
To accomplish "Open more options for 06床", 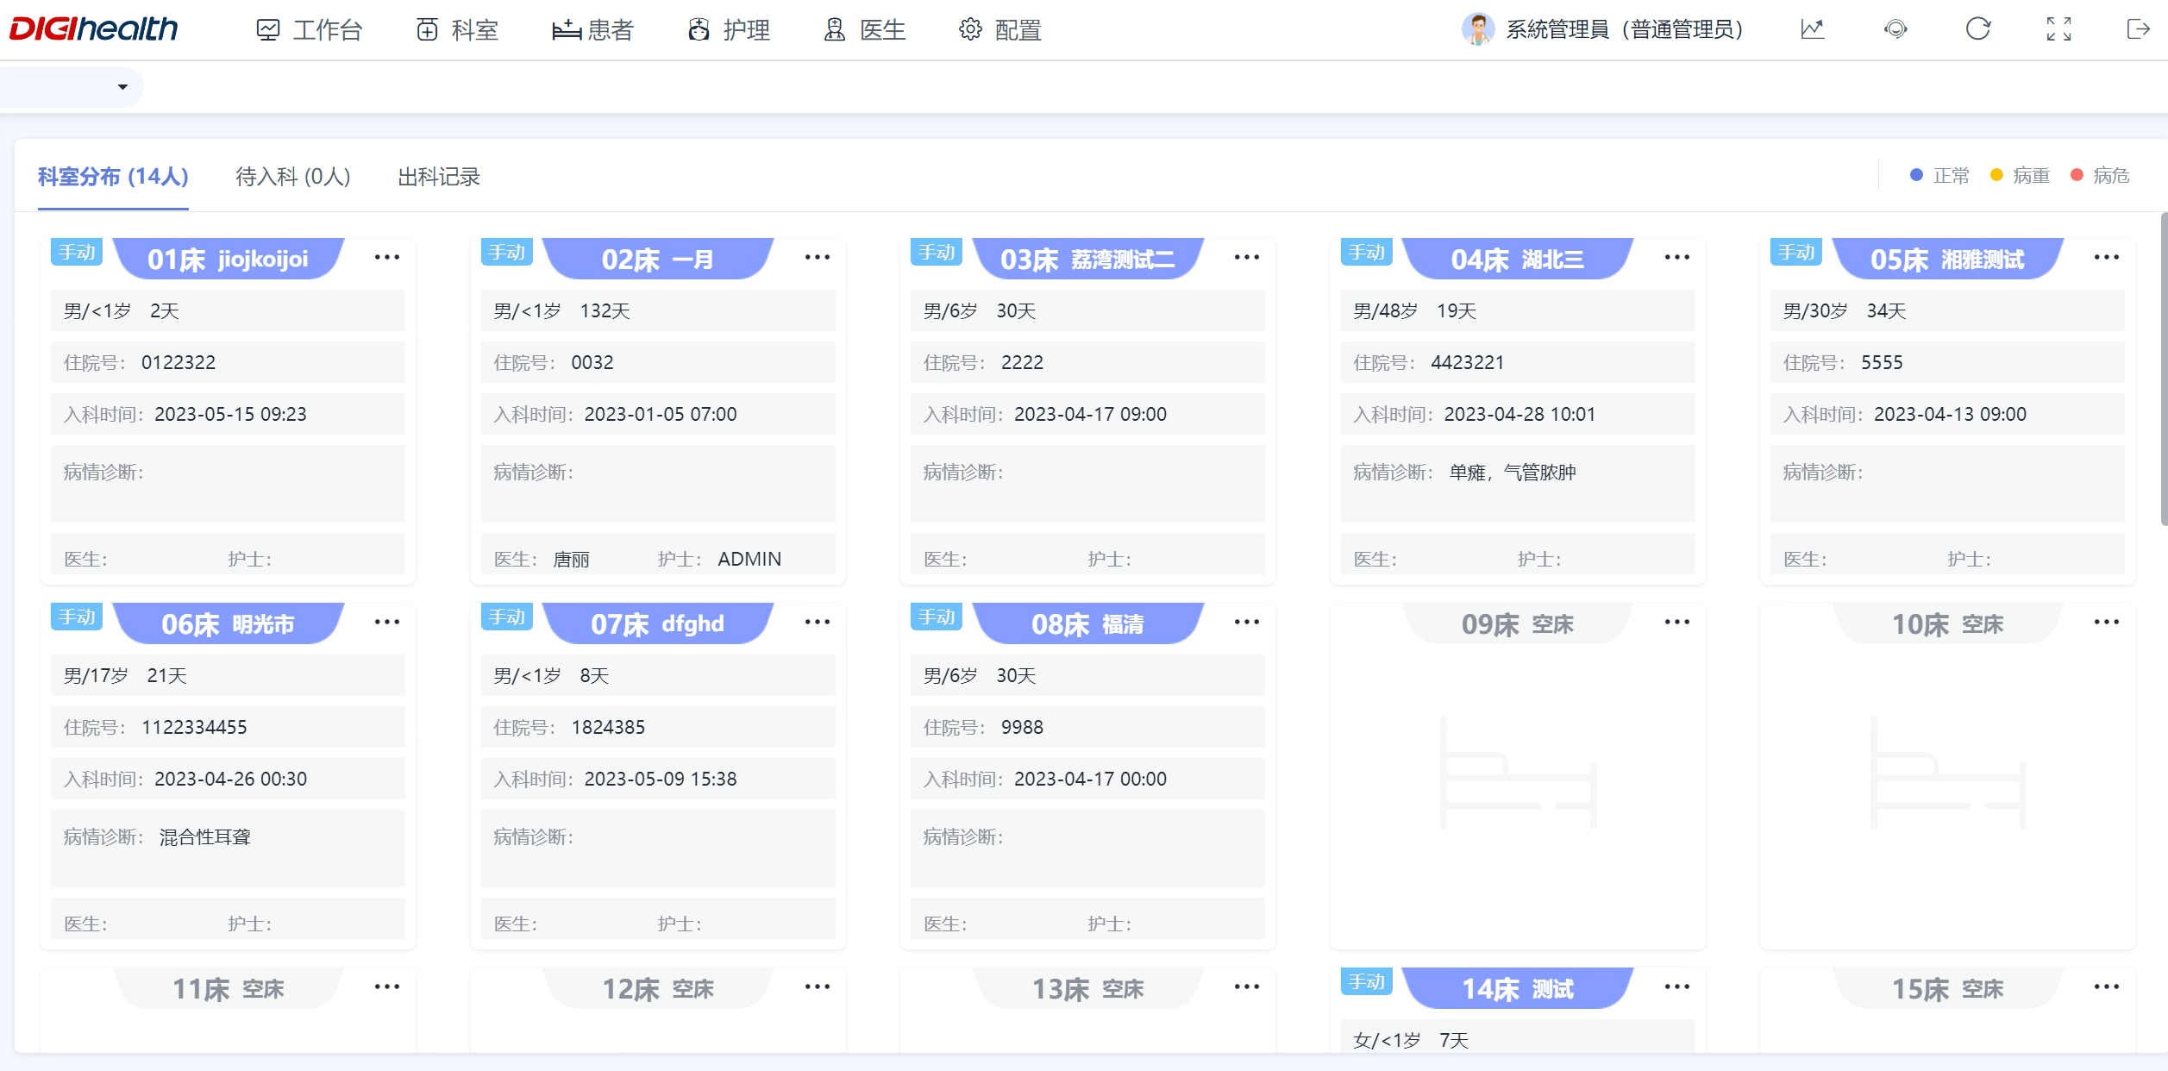I will [x=387, y=622].
